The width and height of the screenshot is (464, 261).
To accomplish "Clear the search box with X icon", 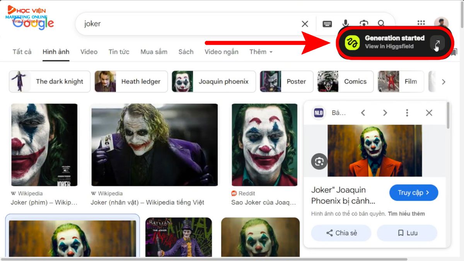I will click(x=305, y=24).
